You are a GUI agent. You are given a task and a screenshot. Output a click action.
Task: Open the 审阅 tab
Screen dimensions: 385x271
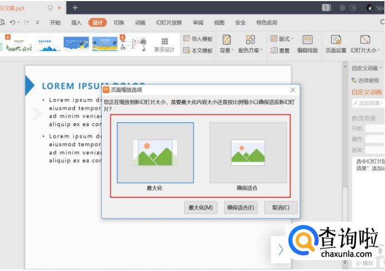click(x=198, y=23)
